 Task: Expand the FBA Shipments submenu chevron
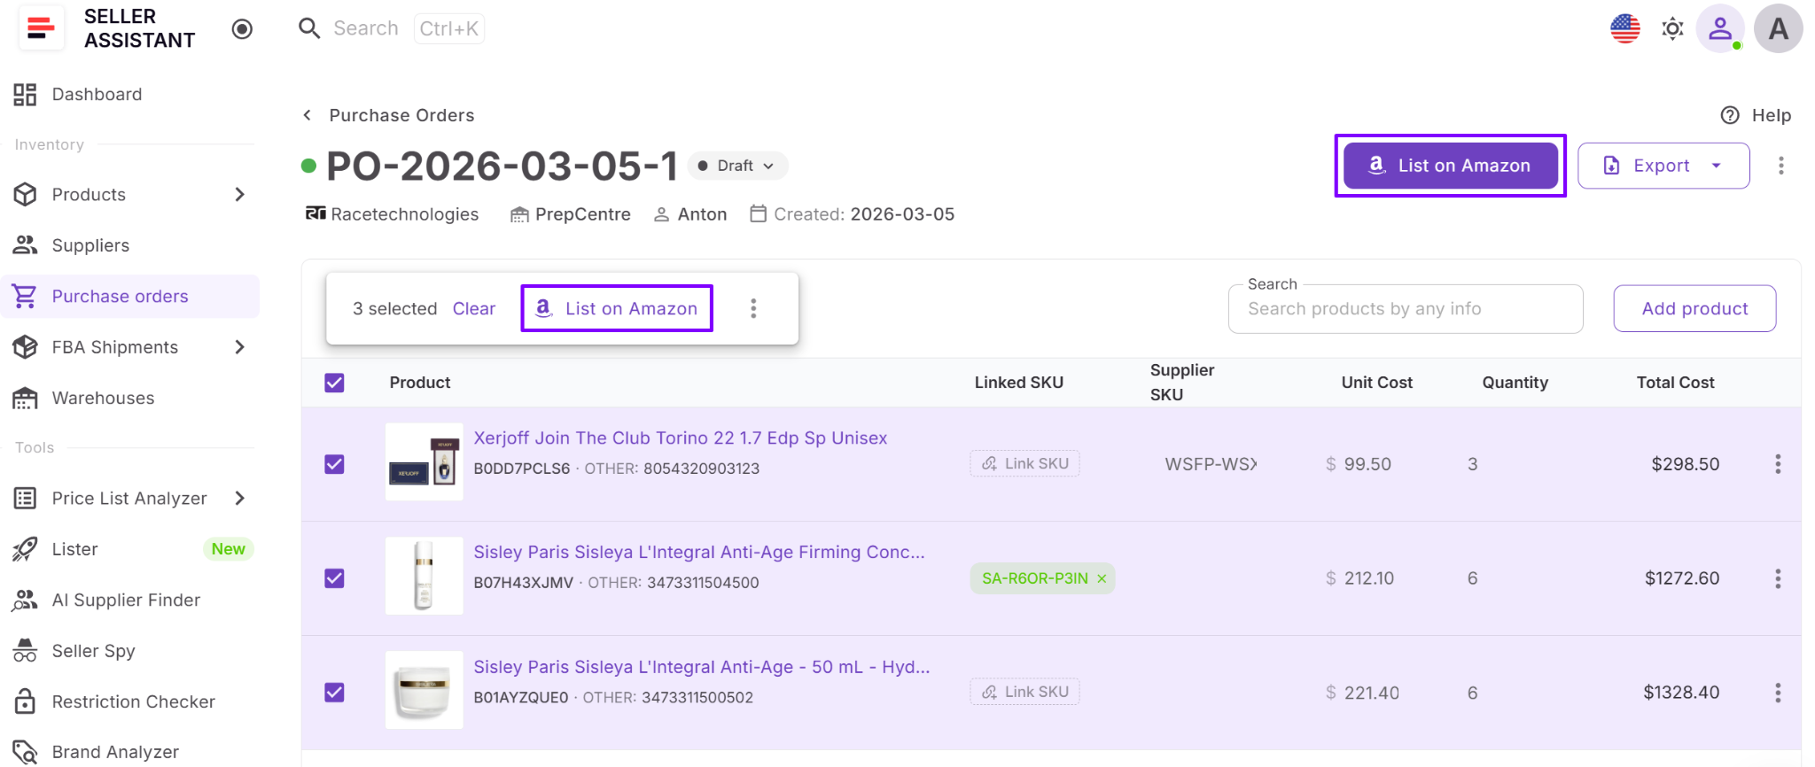[x=239, y=347]
